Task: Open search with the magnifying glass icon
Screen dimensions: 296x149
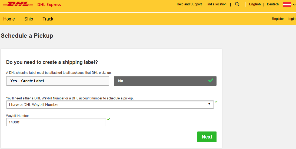Action: click(237, 4)
